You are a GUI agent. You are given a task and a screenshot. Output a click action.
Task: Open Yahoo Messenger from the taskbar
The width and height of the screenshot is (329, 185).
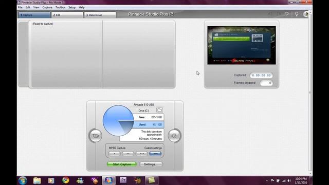95,180
